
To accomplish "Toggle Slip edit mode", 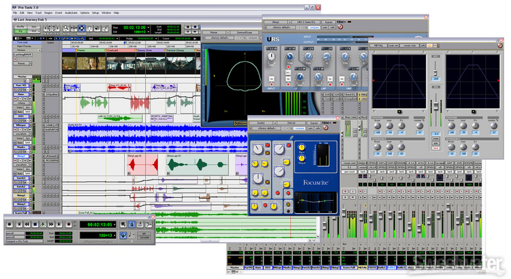I will tap(20, 31).
